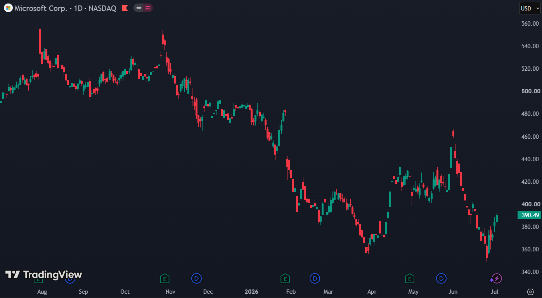Click the Jul label on time axis
The height and width of the screenshot is (298, 542).
[495, 292]
